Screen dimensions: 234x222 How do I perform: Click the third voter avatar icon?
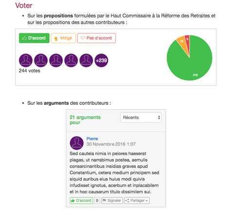(x=56, y=60)
